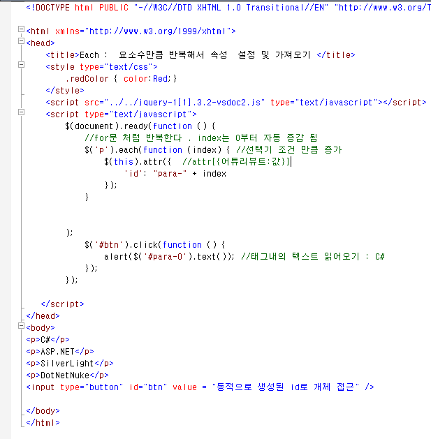Click the <p>C#</p> line

coord(48,340)
